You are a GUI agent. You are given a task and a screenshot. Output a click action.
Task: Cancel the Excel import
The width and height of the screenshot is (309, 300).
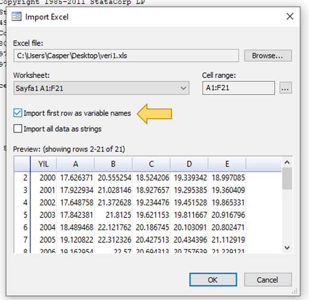267,280
